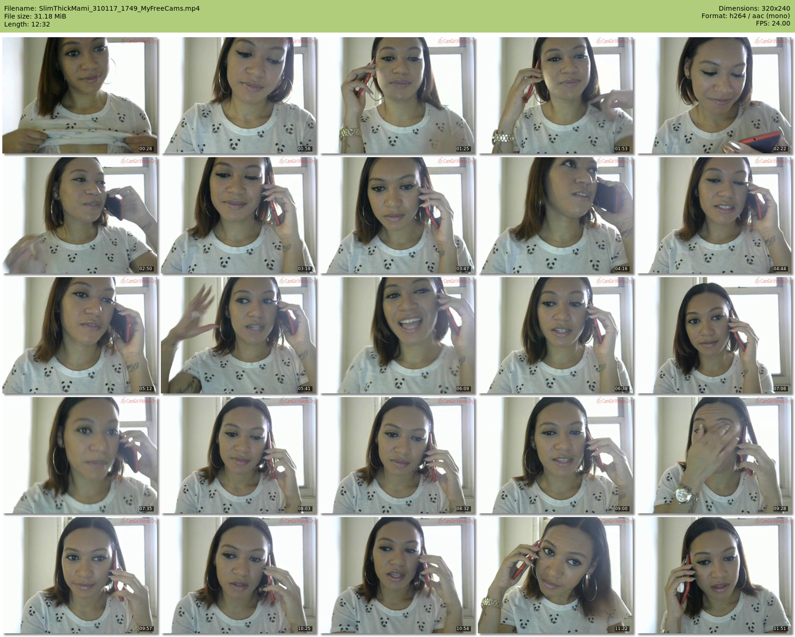The height and width of the screenshot is (637, 795).
Task: Pick the frame stamped 07:35
Action: (80, 455)
